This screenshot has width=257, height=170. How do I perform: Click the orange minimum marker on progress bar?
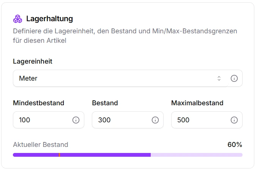click(59, 155)
